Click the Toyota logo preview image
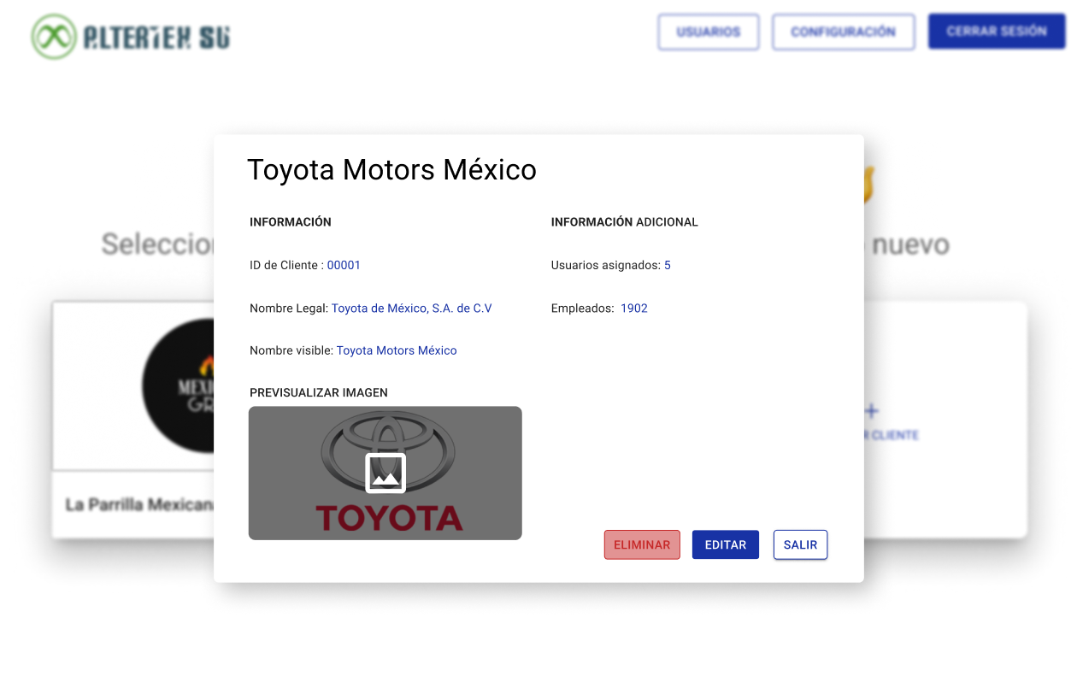 pos(385,473)
